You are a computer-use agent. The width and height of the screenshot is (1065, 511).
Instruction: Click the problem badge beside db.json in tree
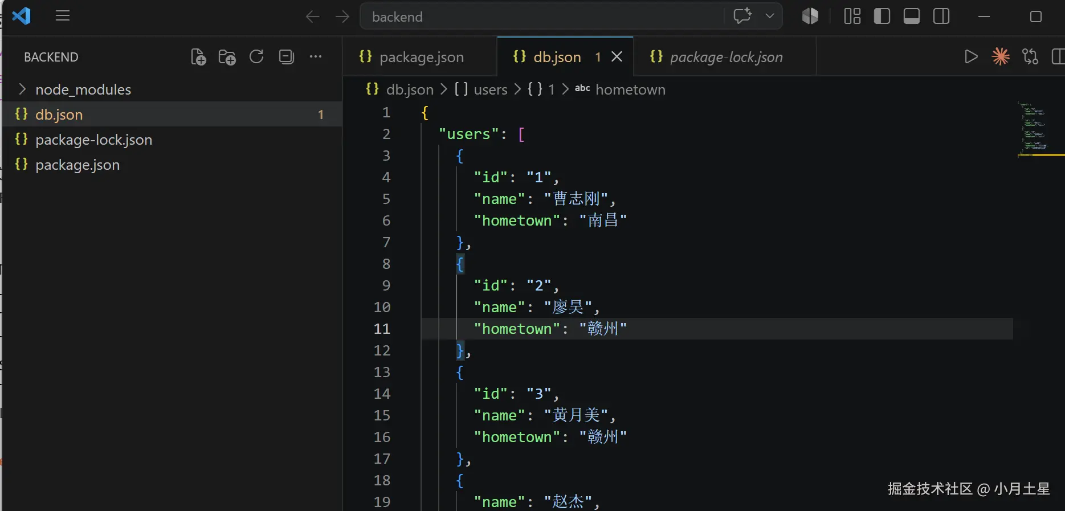pyautogui.click(x=321, y=115)
